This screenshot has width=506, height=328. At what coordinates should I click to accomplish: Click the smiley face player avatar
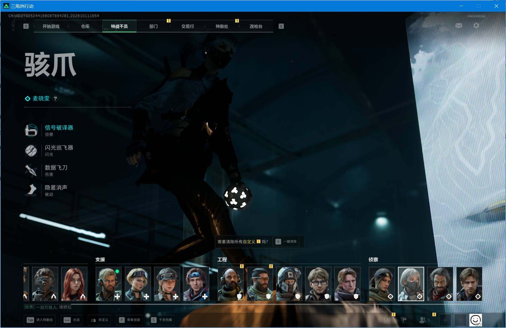[475, 320]
